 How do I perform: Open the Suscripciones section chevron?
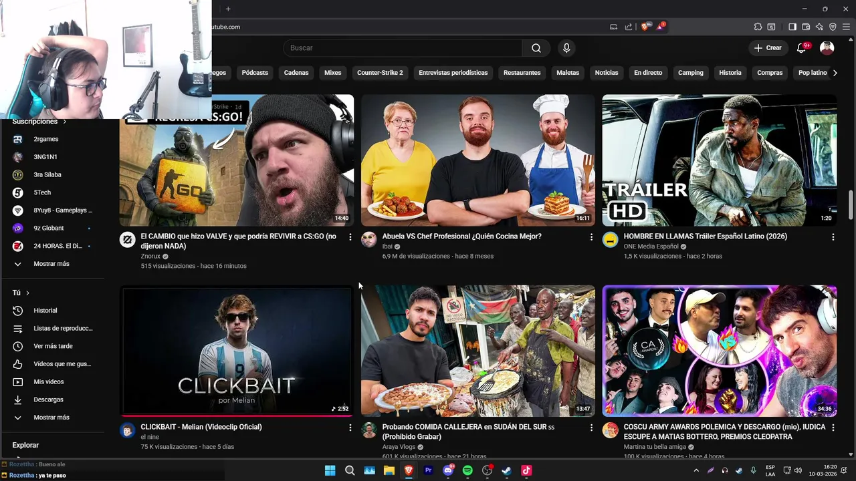[x=65, y=122]
